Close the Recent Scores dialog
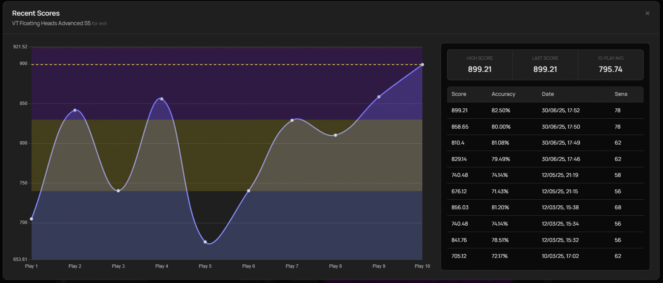 click(647, 13)
